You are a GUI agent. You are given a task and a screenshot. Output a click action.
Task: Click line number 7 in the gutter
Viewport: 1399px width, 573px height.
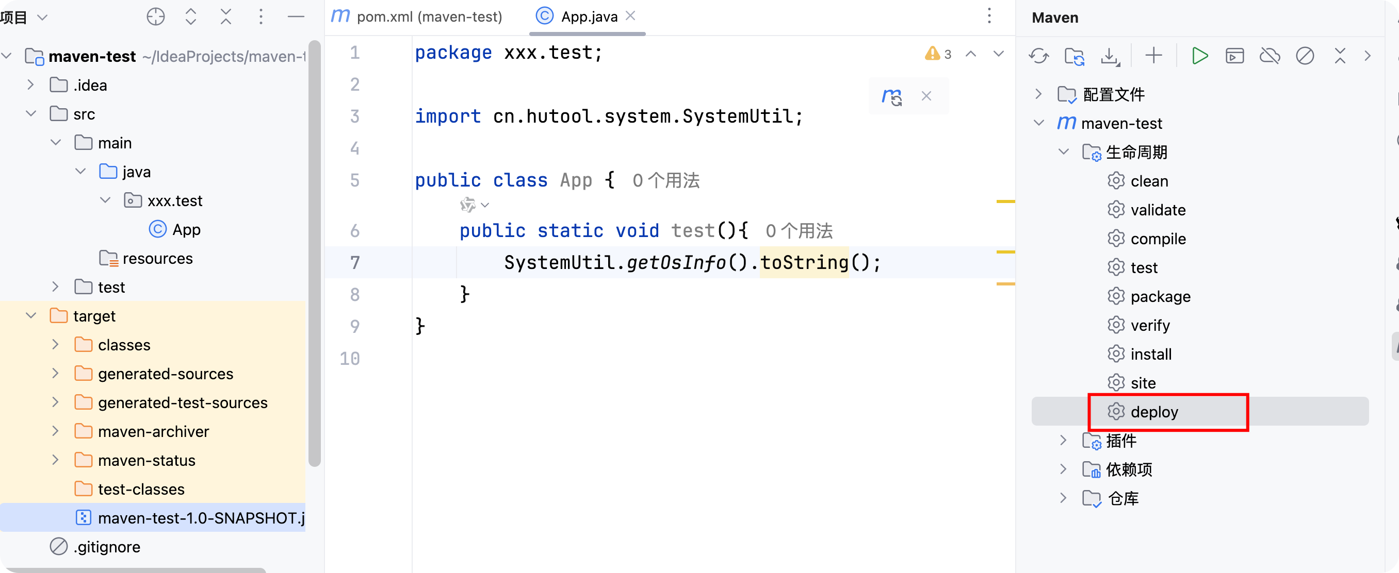coord(354,263)
